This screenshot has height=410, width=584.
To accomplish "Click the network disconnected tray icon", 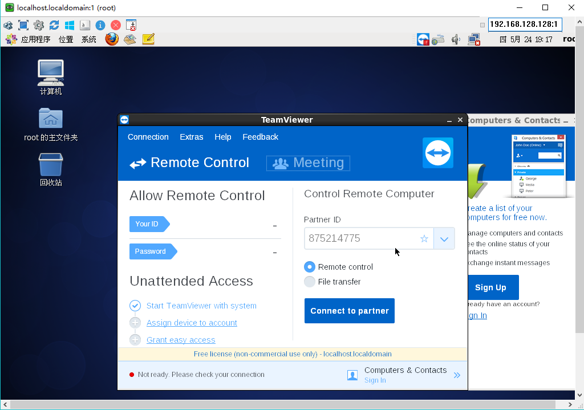I will point(474,39).
